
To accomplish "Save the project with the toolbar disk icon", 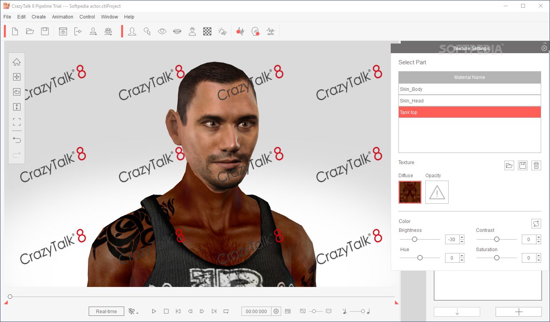I will coord(45,32).
